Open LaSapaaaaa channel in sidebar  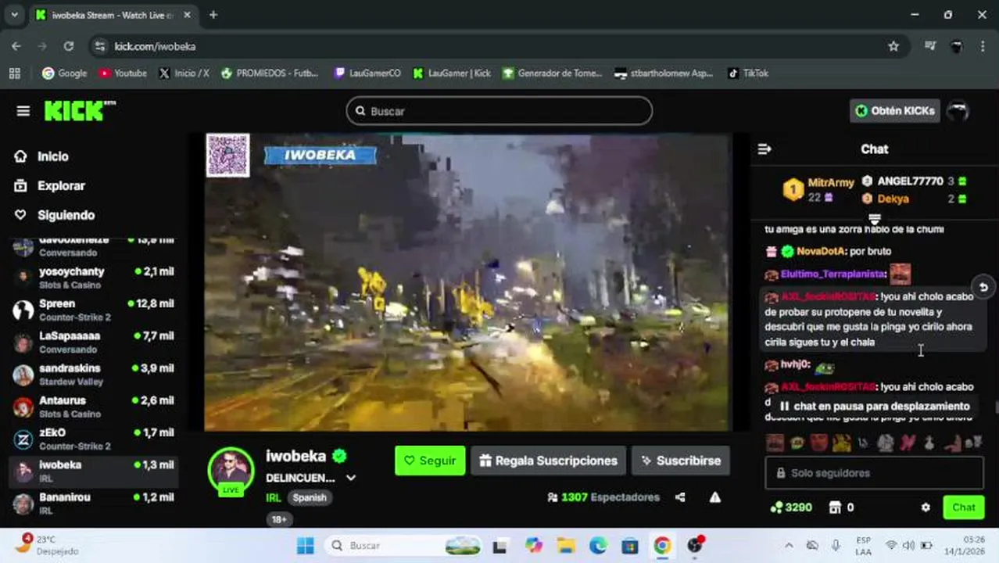click(x=94, y=342)
